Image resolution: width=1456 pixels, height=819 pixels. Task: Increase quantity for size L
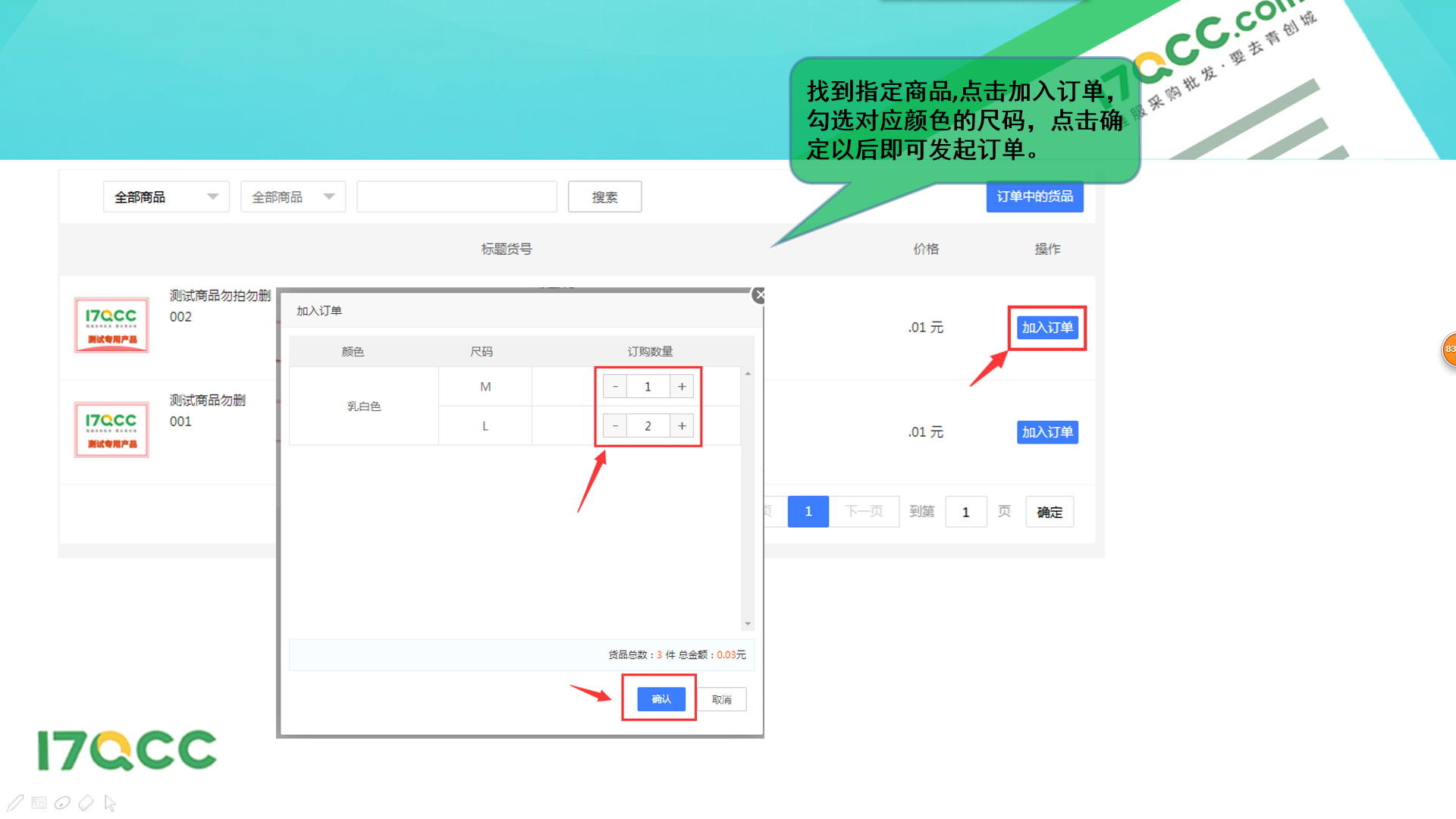pyautogui.click(x=682, y=426)
